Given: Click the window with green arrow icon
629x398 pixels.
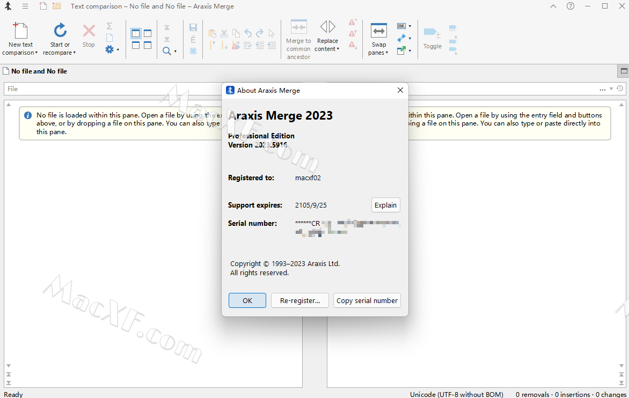Looking at the screenshot, I should point(401,50).
